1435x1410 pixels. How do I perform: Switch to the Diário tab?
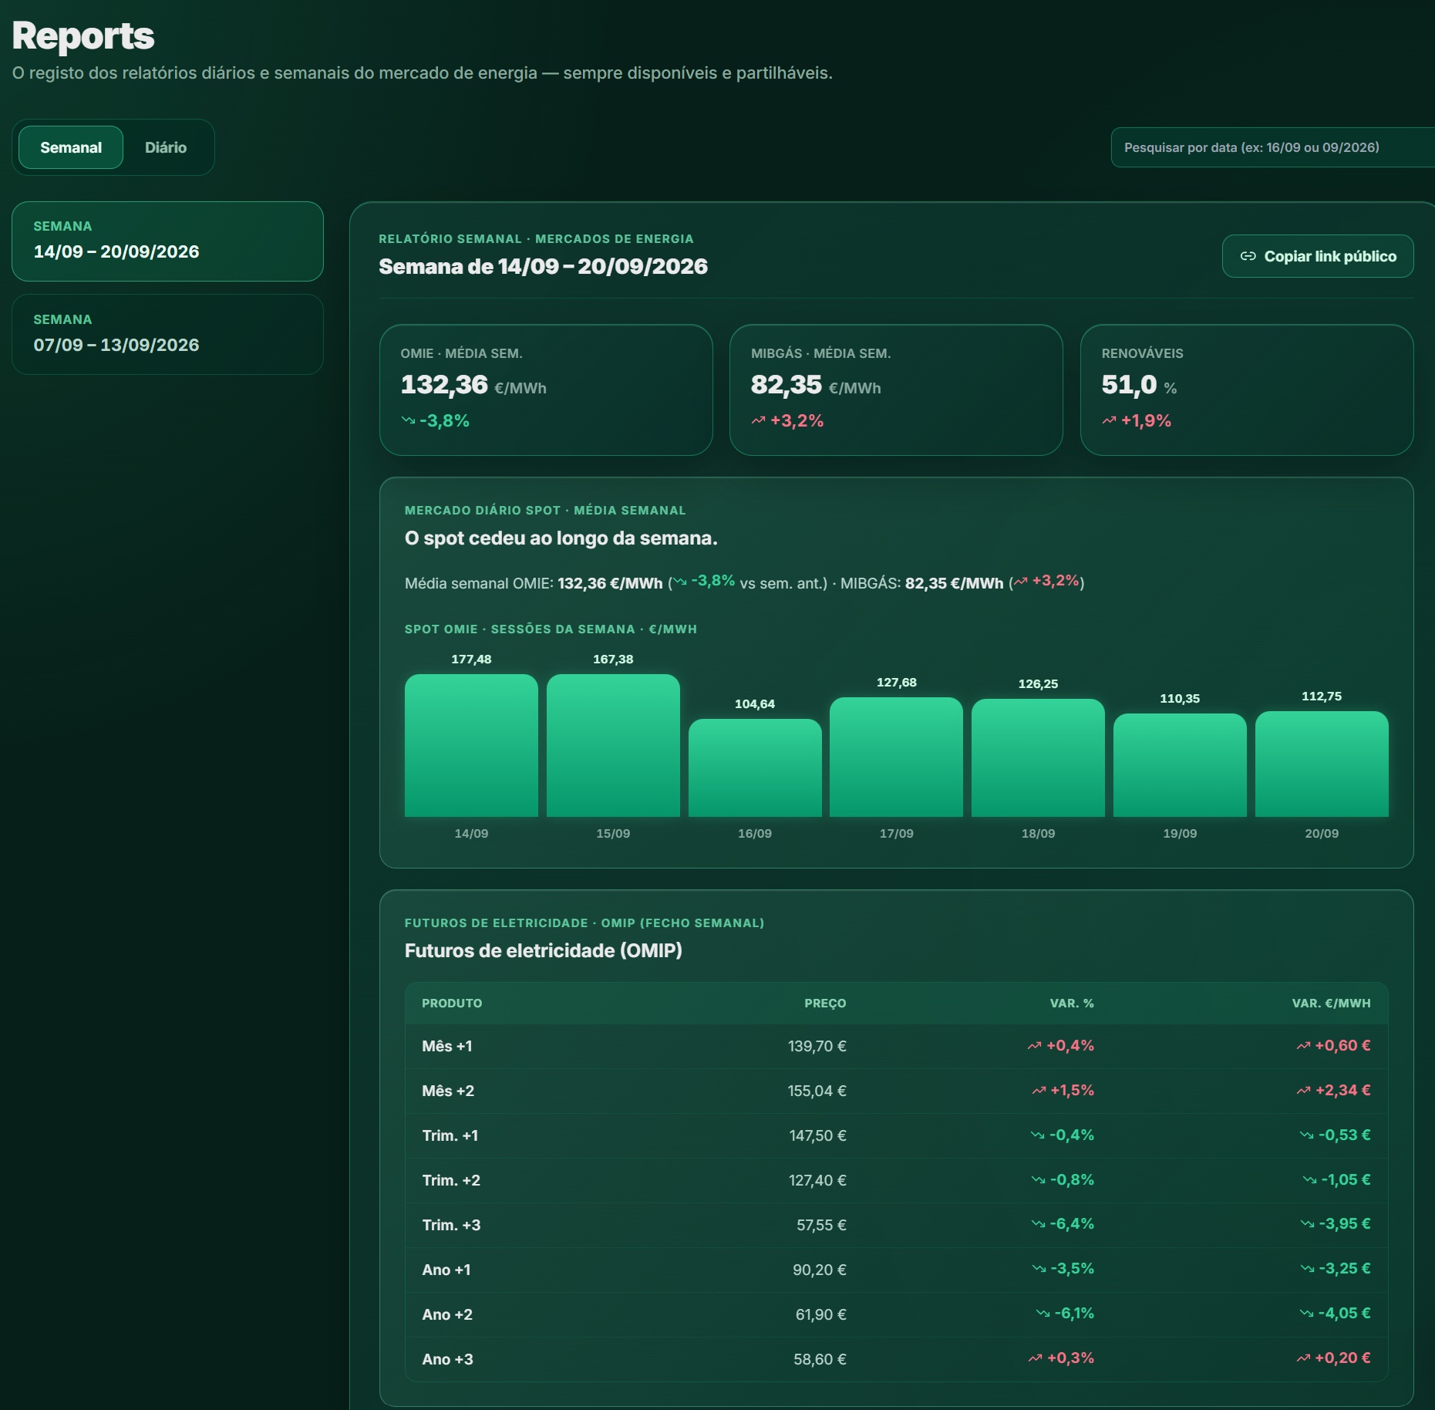(x=166, y=147)
